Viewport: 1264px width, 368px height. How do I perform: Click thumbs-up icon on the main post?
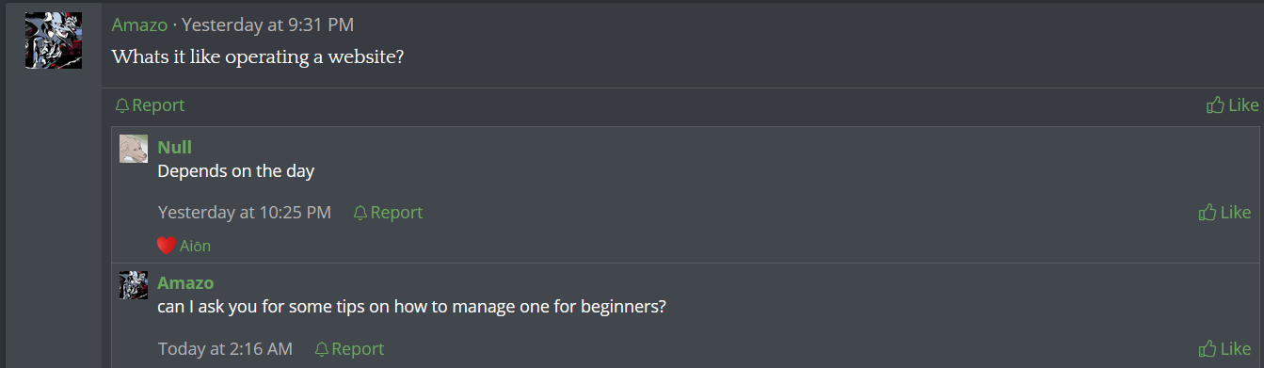[x=1215, y=104]
